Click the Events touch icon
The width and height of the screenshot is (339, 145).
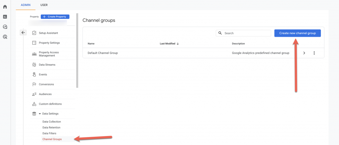click(x=34, y=74)
